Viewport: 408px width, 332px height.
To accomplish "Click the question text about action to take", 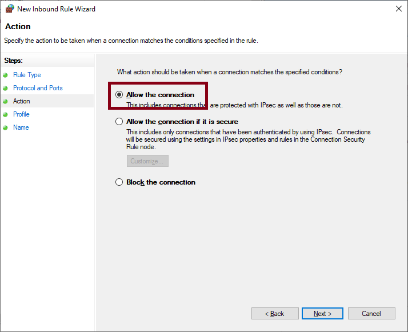I will tap(230, 72).
